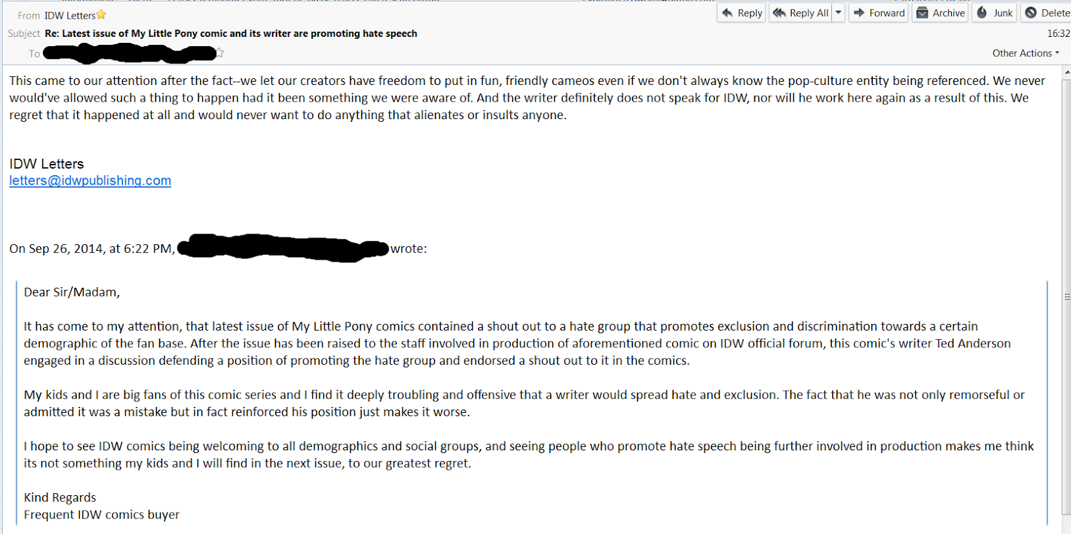Click the scrollbar up arrow

click(1066, 71)
